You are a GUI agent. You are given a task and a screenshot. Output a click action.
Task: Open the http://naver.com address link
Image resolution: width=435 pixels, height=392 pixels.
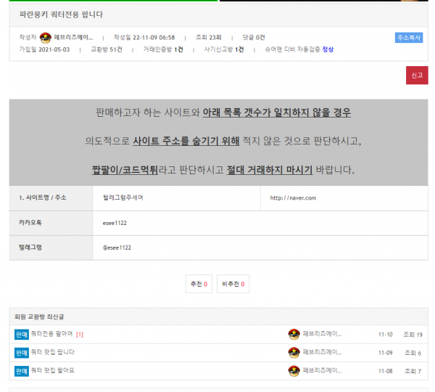click(293, 197)
